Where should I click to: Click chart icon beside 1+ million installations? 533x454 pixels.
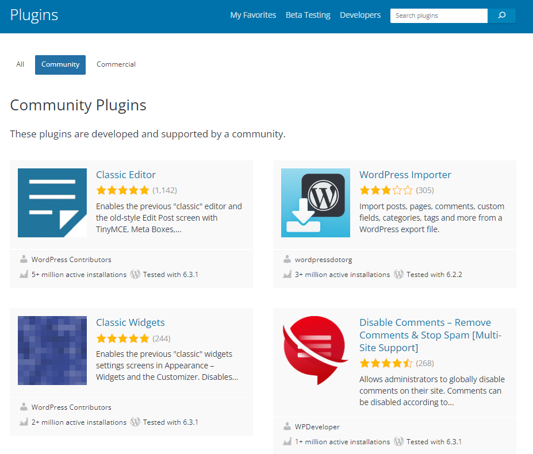coord(287,441)
